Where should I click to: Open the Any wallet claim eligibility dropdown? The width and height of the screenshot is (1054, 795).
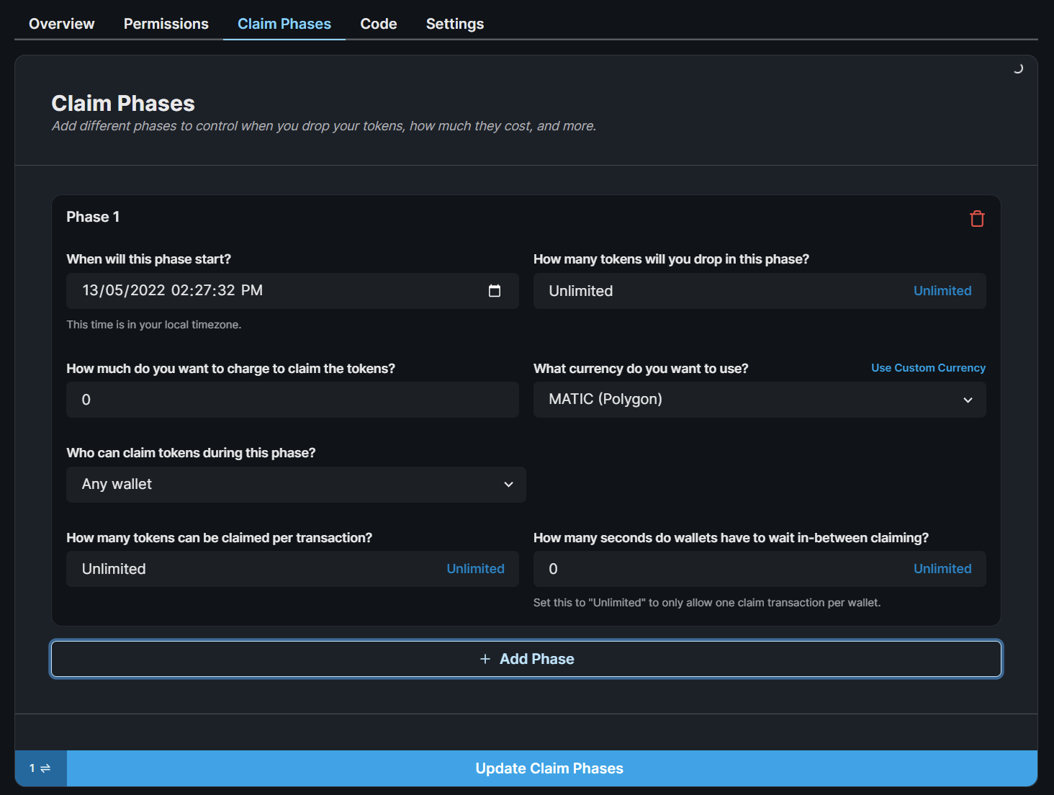[295, 485]
